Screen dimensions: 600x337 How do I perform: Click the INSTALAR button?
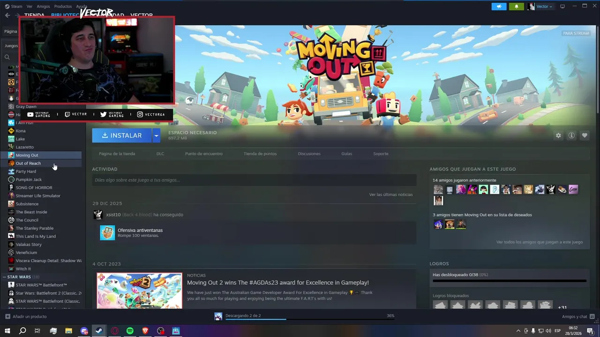click(x=122, y=135)
